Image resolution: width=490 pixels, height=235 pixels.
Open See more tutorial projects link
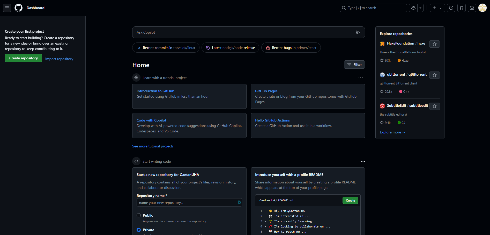click(153, 146)
